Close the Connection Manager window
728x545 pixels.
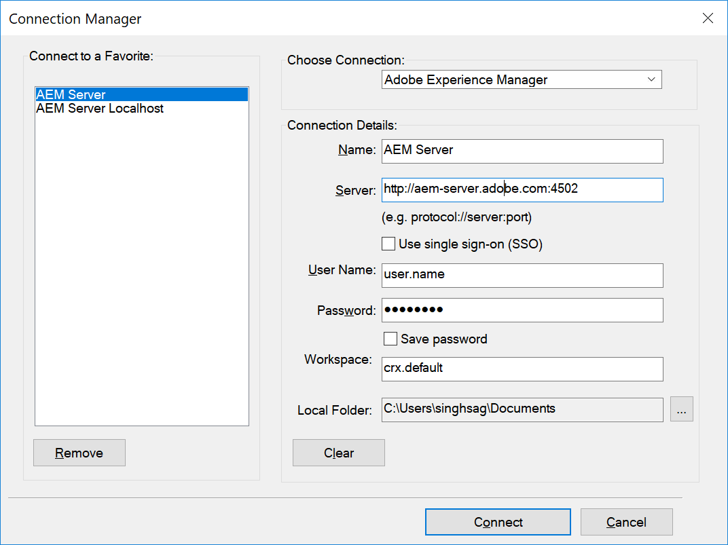[708, 18]
